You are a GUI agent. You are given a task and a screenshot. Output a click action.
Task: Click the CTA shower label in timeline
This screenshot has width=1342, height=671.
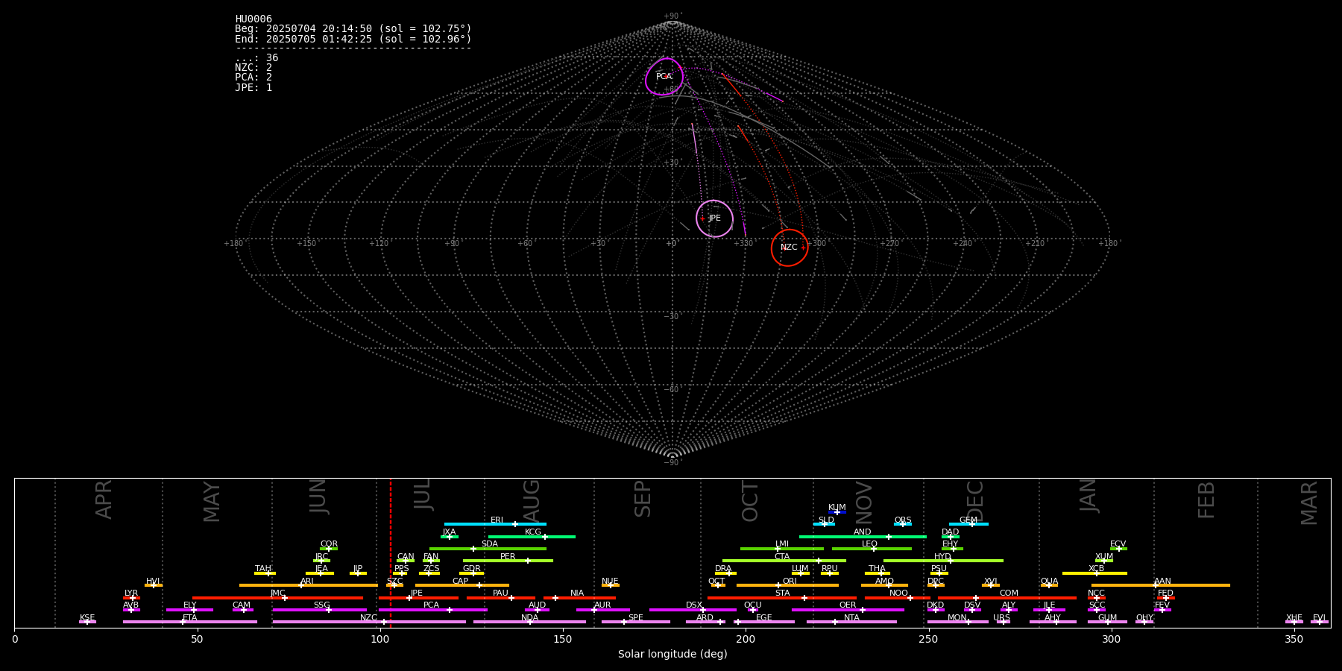coord(782,557)
